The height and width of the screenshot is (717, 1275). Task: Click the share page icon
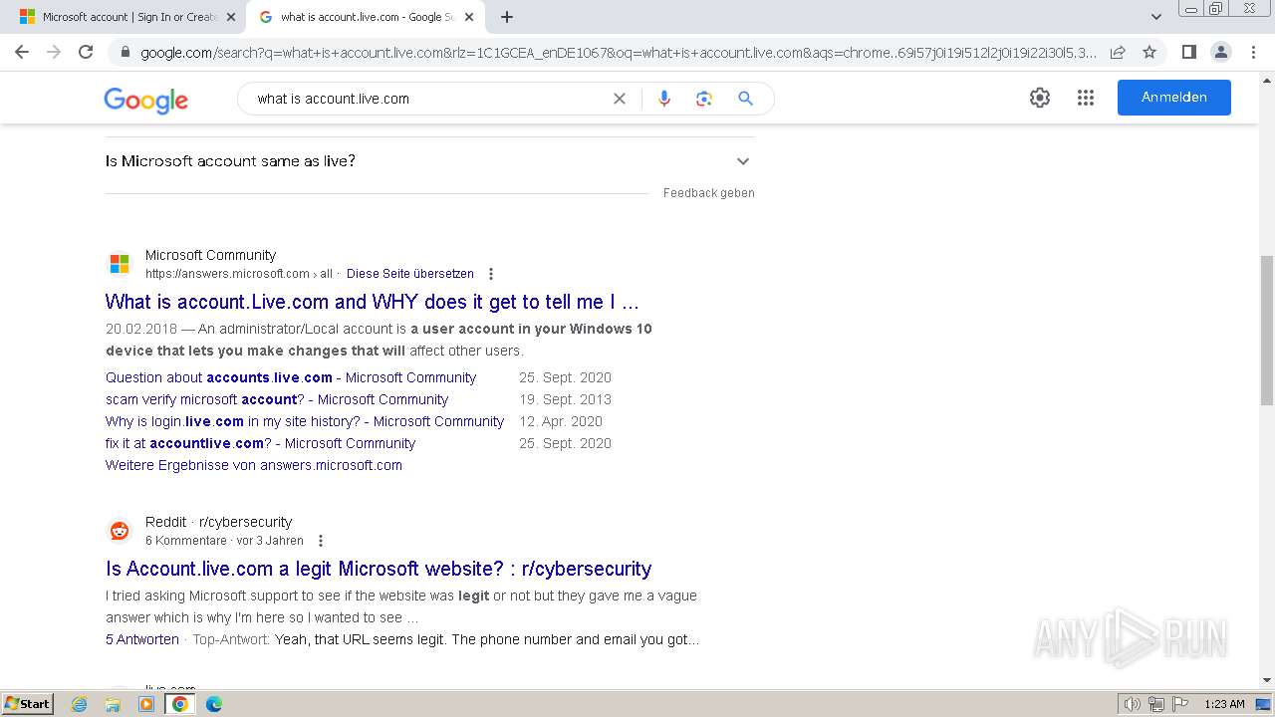pos(1118,52)
